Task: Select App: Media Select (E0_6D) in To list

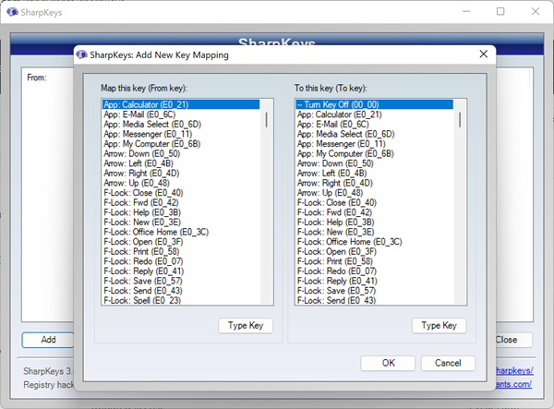Action: tap(375, 134)
